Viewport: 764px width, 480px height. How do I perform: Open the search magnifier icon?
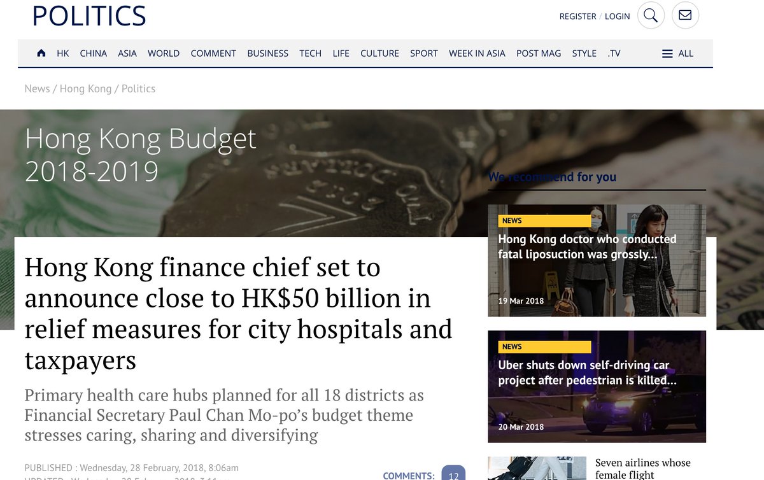[x=650, y=16]
